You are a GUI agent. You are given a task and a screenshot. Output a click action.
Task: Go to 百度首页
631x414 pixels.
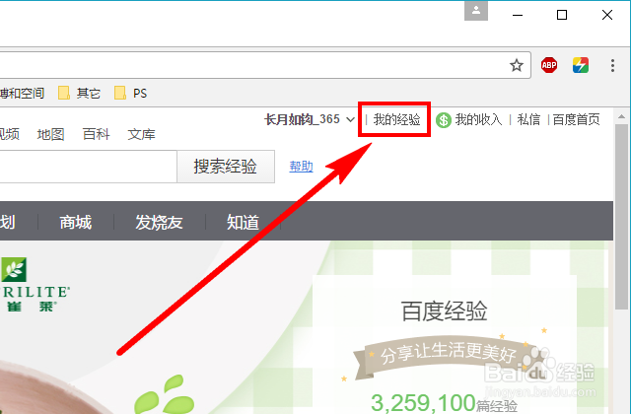576,119
